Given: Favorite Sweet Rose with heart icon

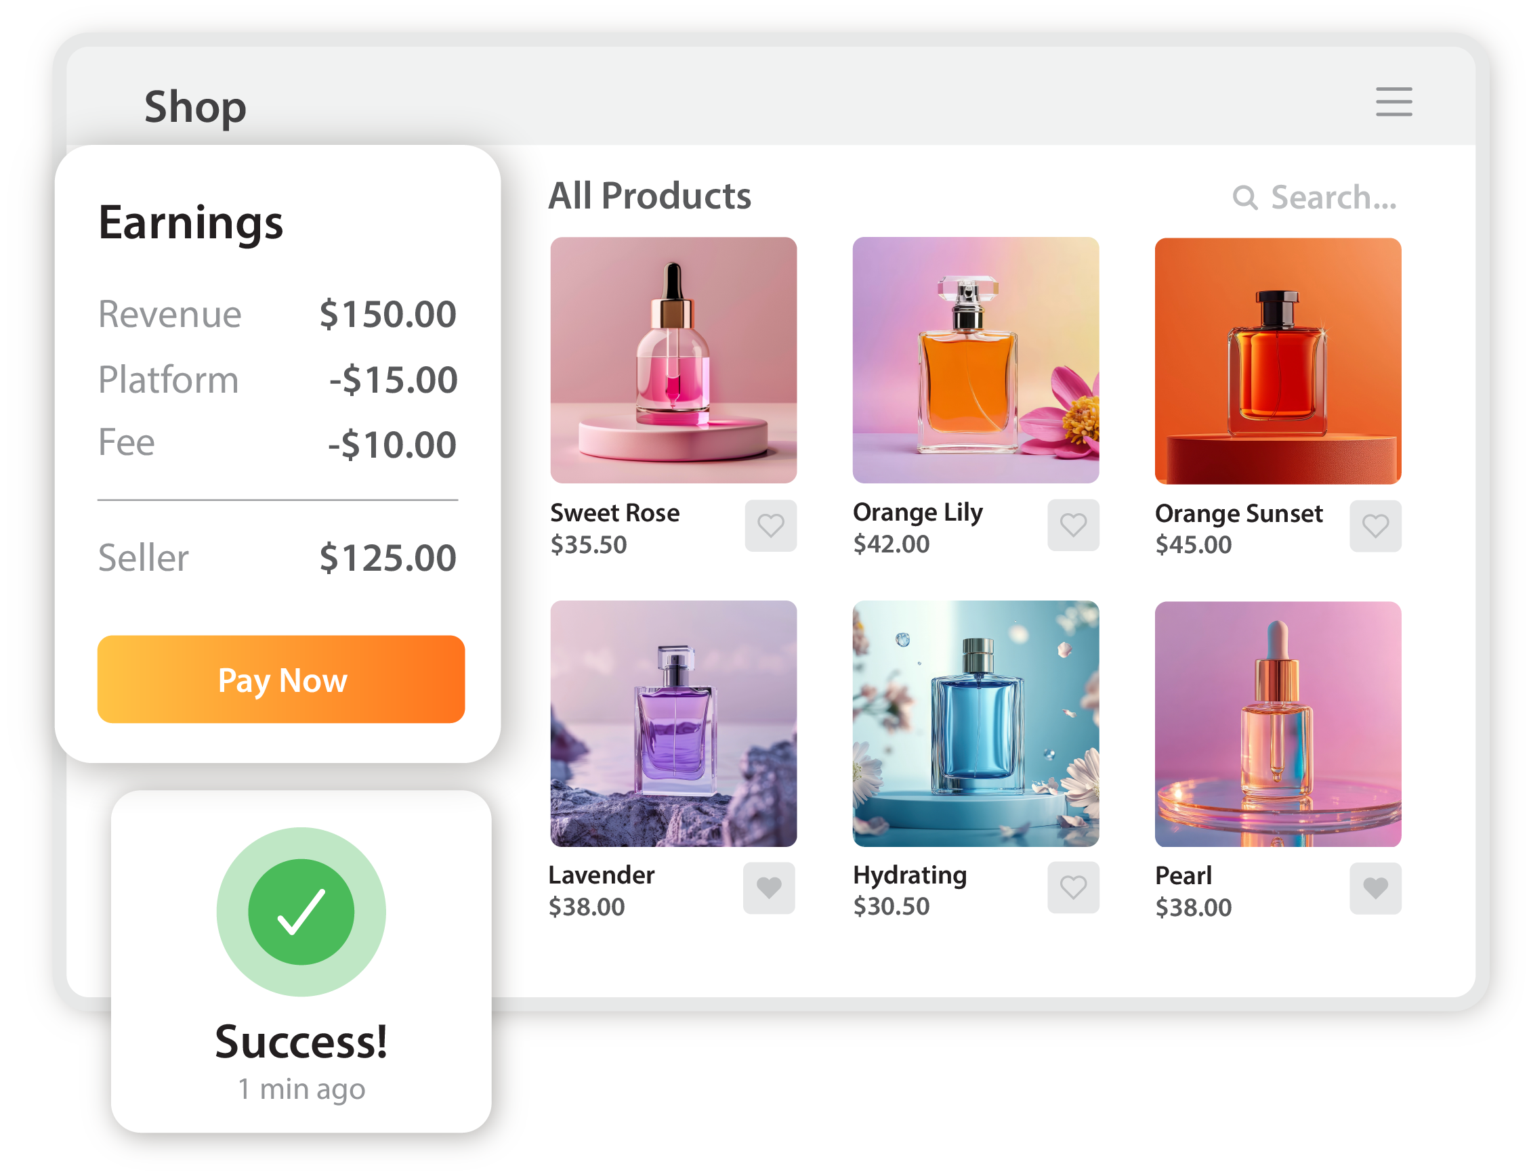Looking at the screenshot, I should (770, 525).
